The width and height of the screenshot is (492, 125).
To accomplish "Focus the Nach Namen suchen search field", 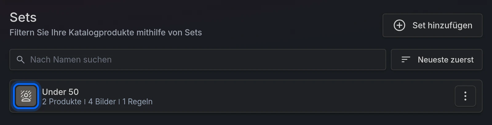I will click(198, 59).
